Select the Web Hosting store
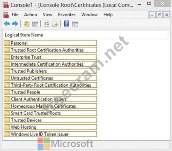 point(50,127)
